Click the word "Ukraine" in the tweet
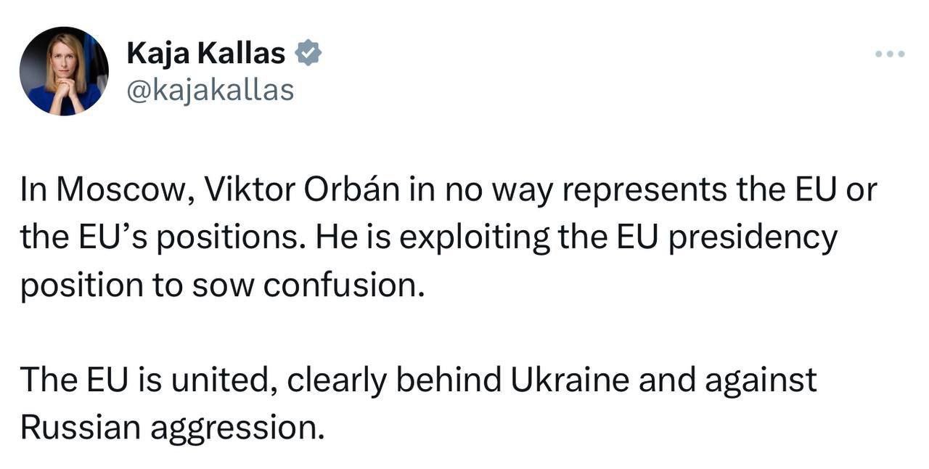The height and width of the screenshot is (469, 929). tap(570, 380)
